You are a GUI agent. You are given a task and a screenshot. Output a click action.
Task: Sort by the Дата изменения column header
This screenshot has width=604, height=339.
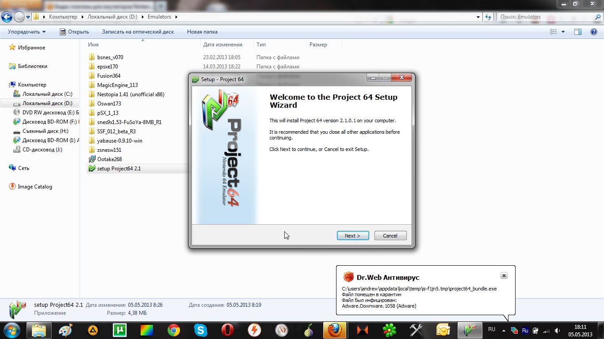tap(222, 45)
